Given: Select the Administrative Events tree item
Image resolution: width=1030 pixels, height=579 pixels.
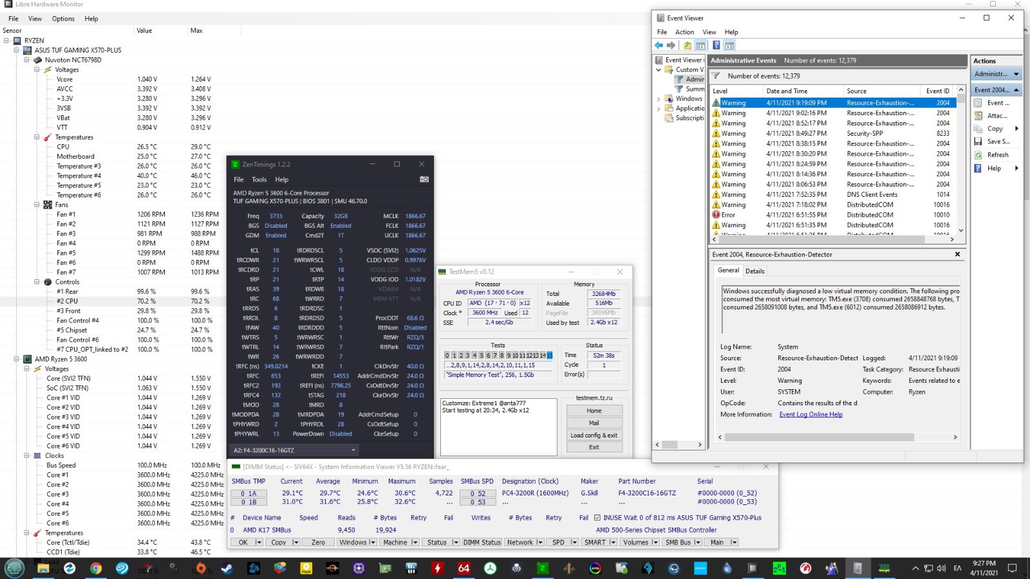Looking at the screenshot, I should 689,79.
